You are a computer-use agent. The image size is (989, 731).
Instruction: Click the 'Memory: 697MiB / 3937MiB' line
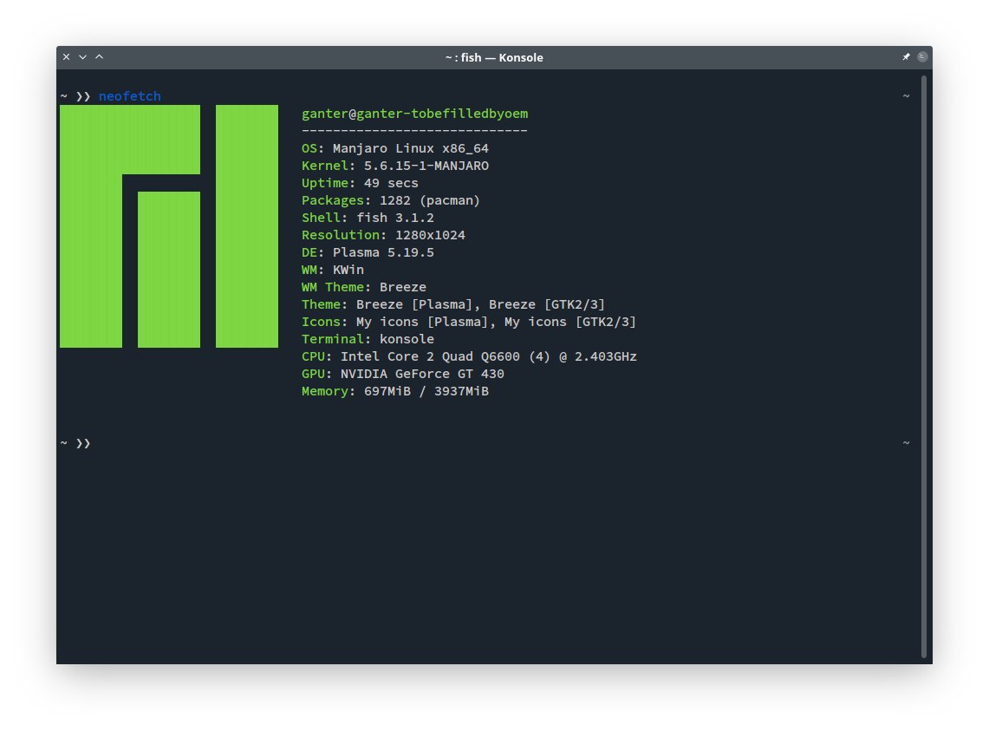(x=395, y=391)
